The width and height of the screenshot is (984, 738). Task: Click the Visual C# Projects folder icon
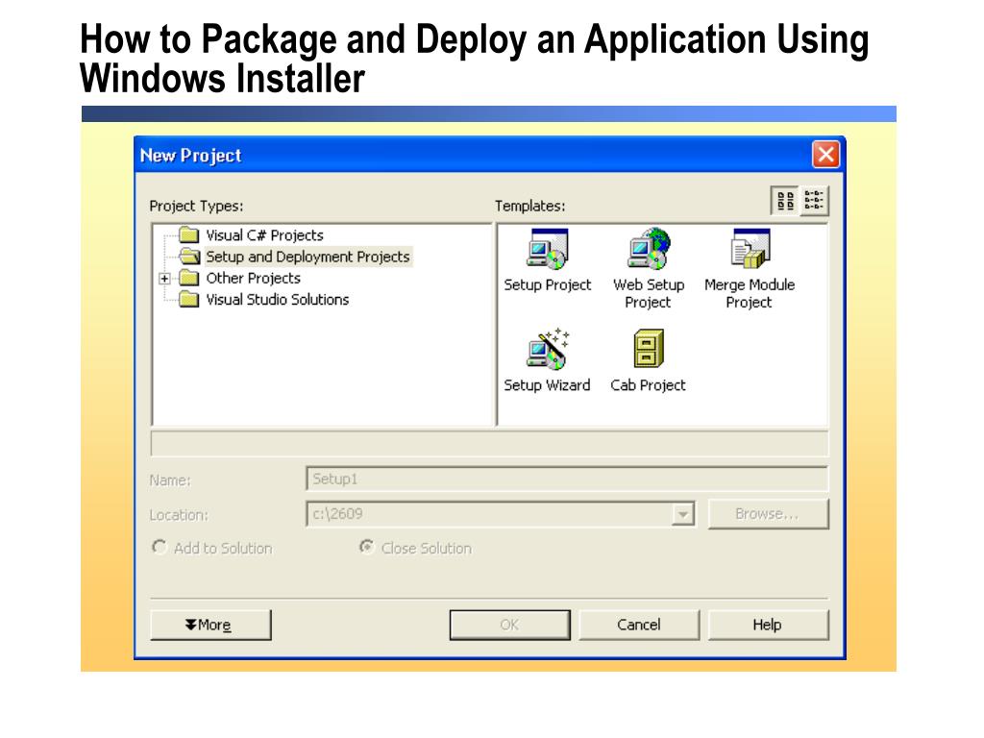[x=188, y=235]
